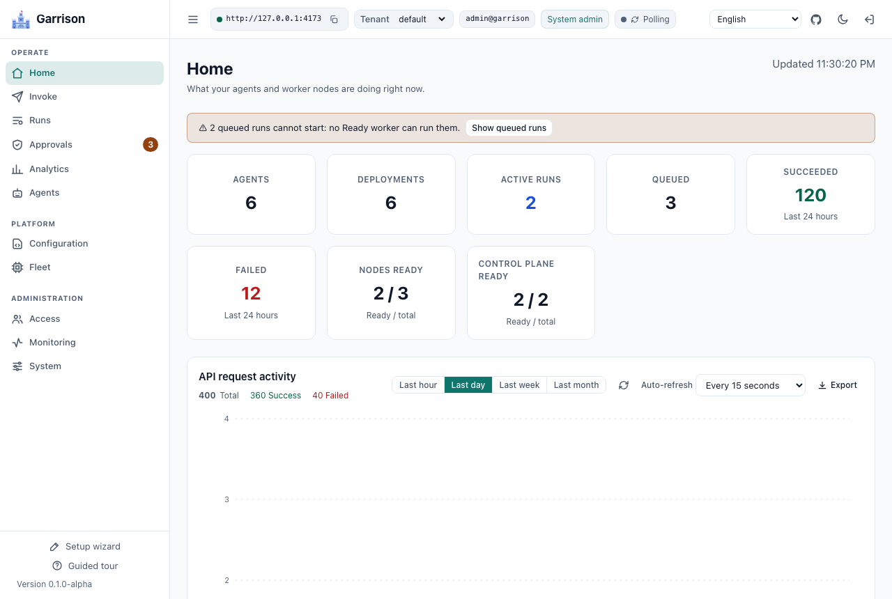Open the Monitoring menu item
This screenshot has height=599, width=892.
[x=84, y=343]
